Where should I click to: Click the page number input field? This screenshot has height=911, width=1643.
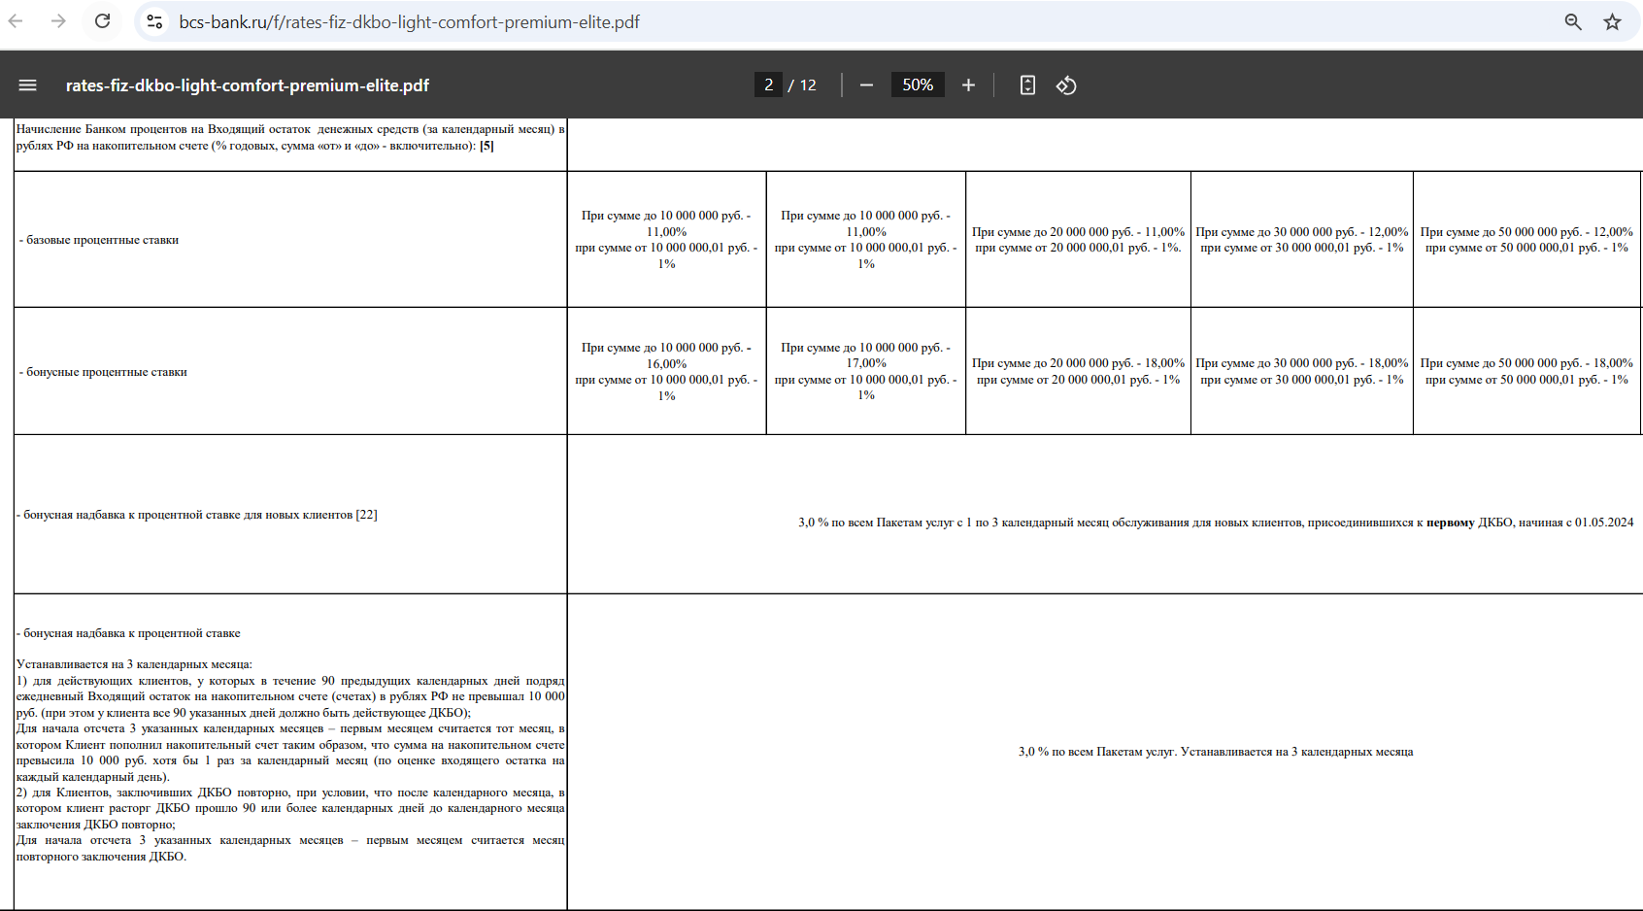coord(768,85)
